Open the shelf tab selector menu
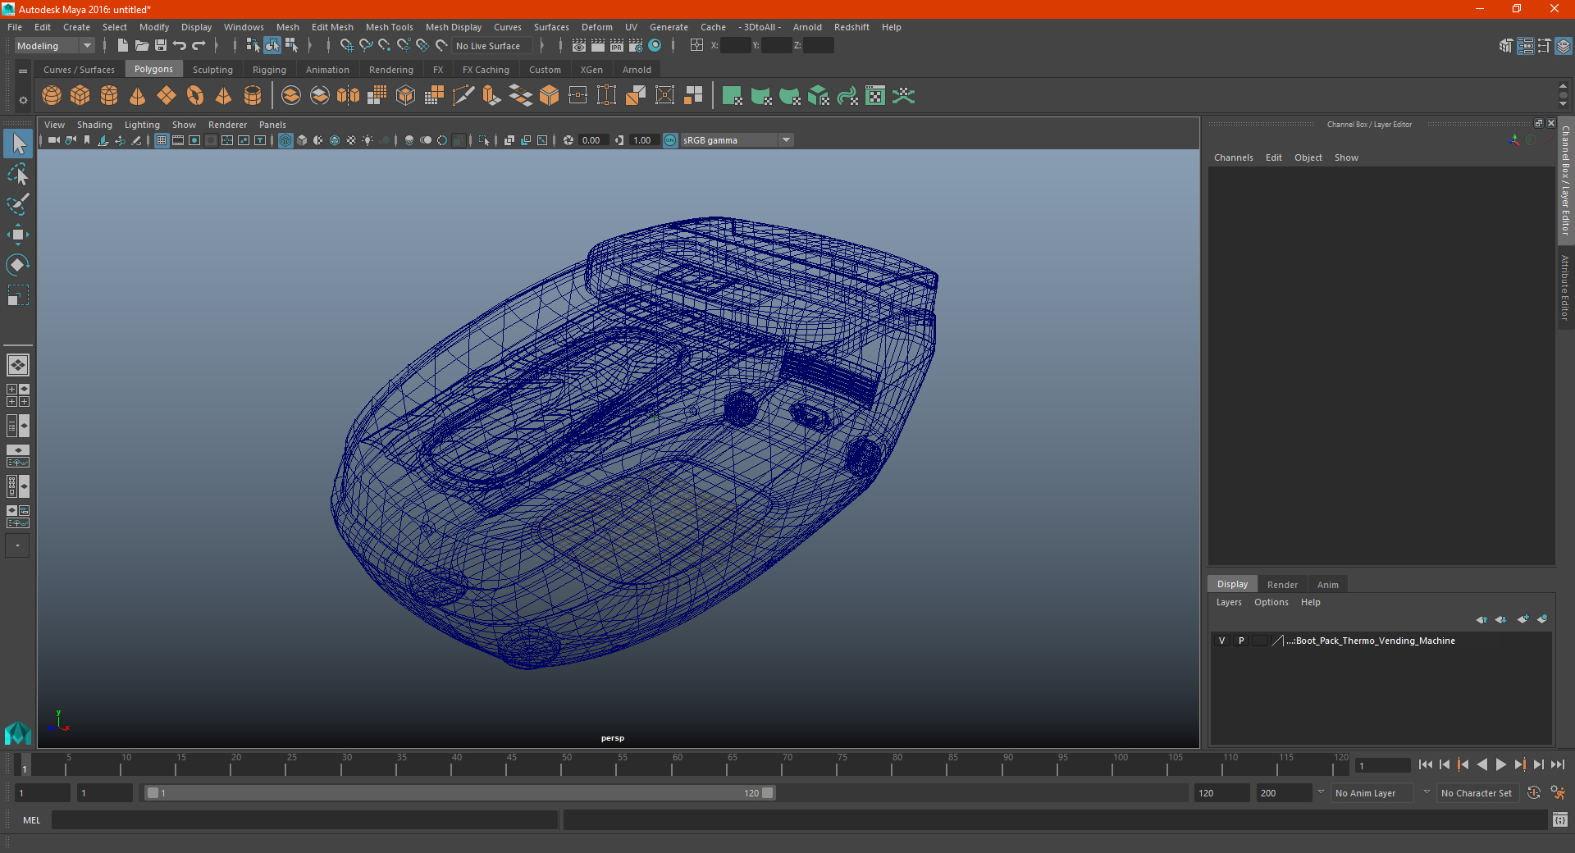Image resolution: width=1575 pixels, height=853 pixels. [23, 71]
